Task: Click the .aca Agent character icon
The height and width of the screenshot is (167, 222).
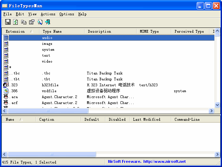Action: pos(6,97)
